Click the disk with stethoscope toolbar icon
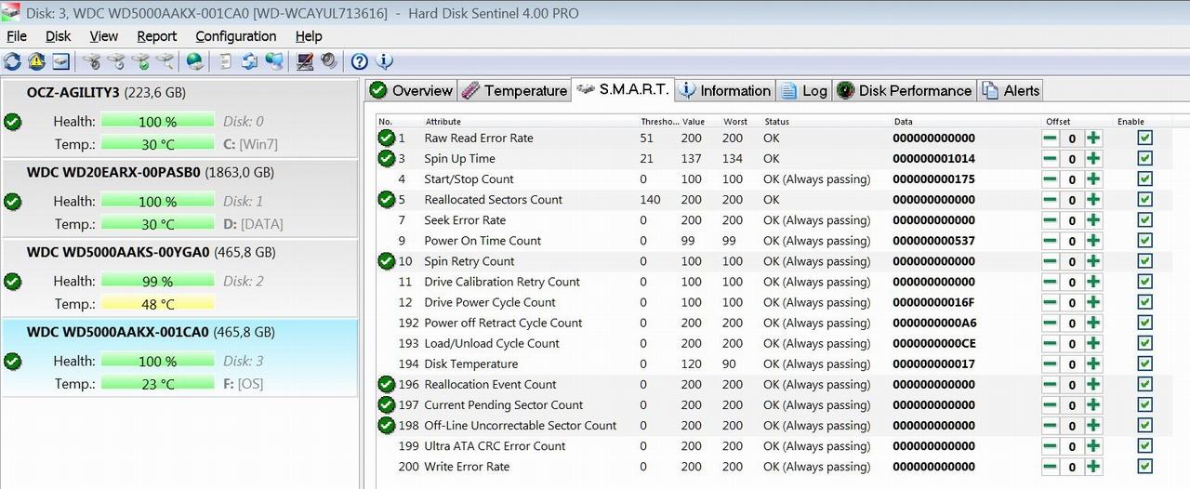1190x489 pixels. 91,61
